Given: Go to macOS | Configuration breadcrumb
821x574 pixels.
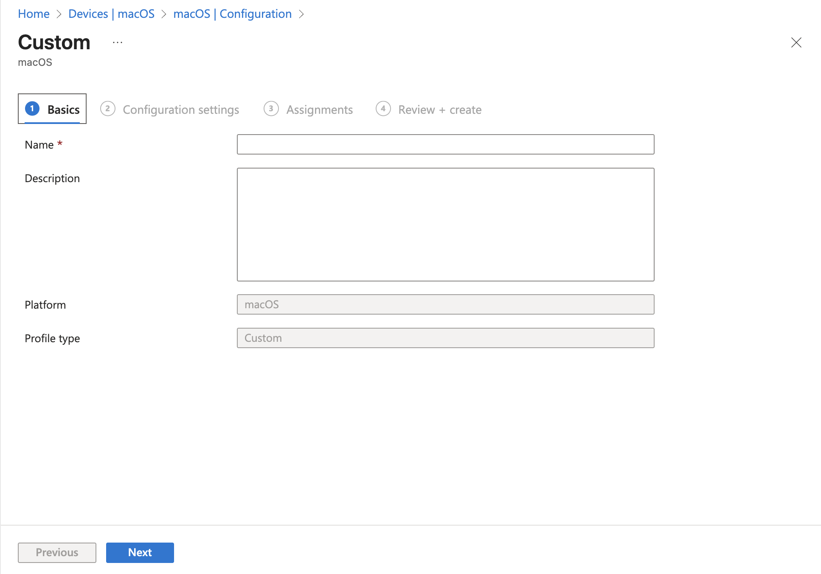Looking at the screenshot, I should tap(232, 14).
